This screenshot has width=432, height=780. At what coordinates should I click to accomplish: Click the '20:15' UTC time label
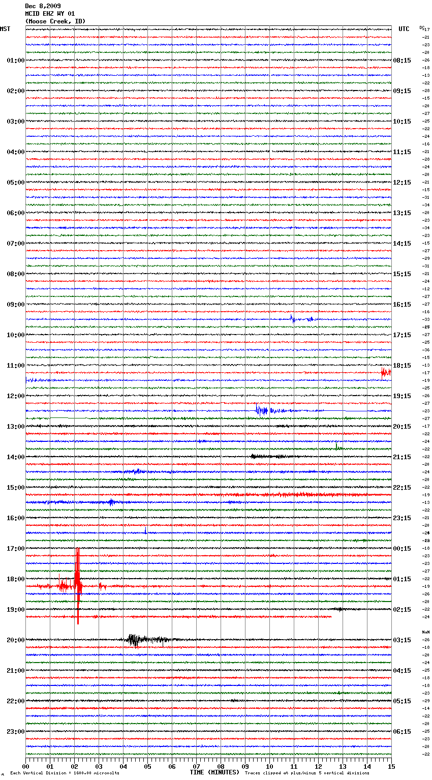point(402,427)
